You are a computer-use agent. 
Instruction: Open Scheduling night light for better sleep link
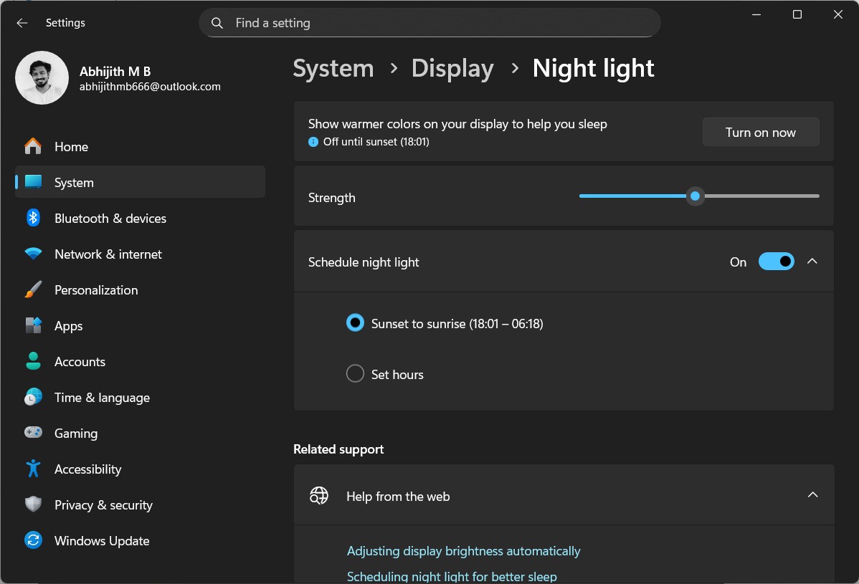tap(452, 575)
